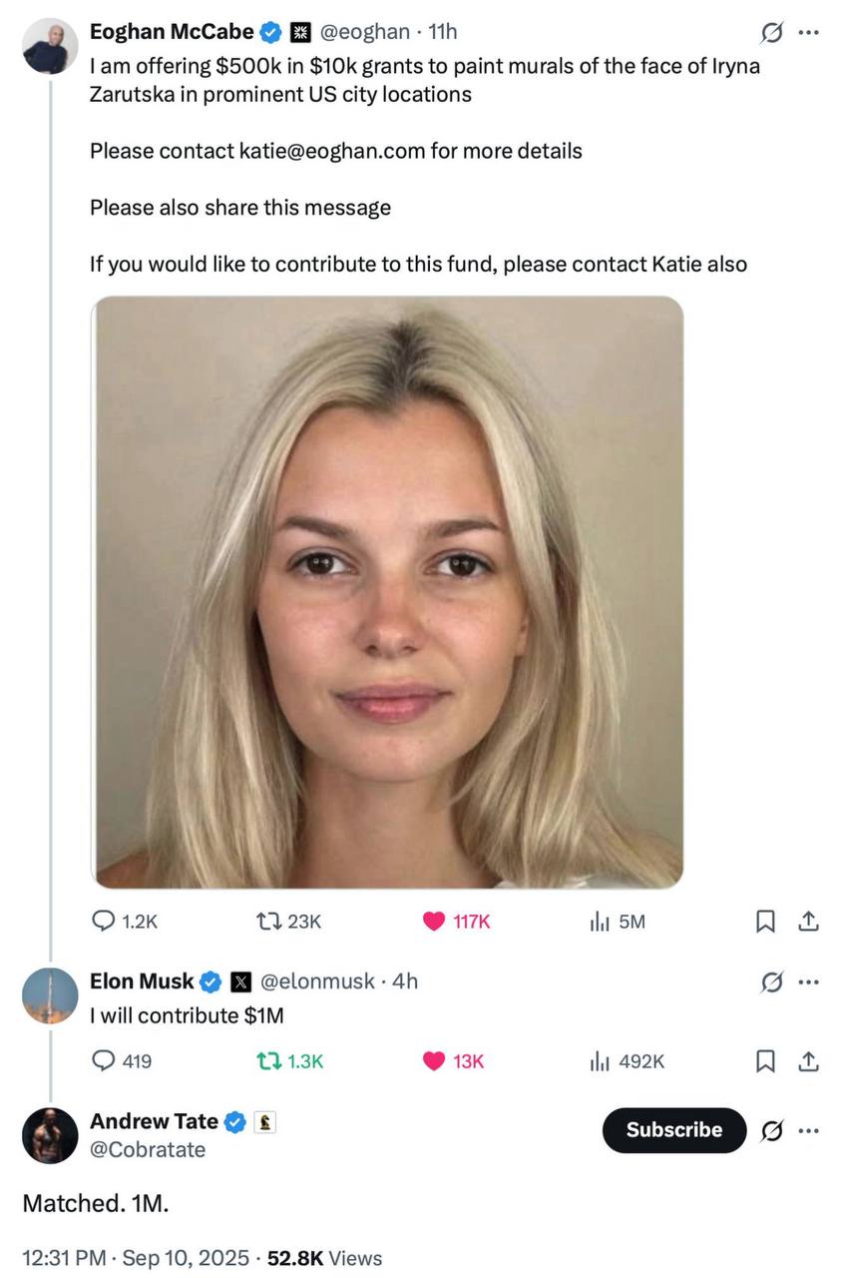This screenshot has height=1278, width=844.
Task: Open more options on Andrew Tate's post
Action: click(x=809, y=1130)
